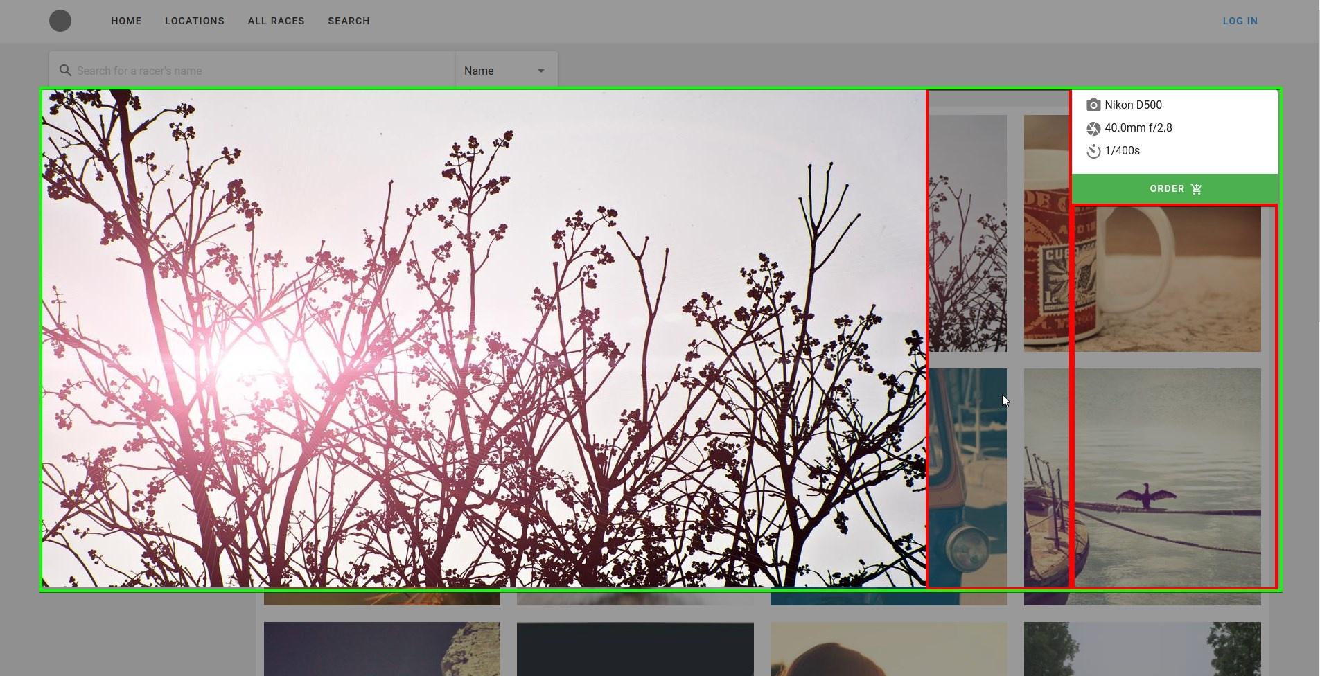Open the dark thumbnail in bottom row
The image size is (1320, 676).
point(635,649)
